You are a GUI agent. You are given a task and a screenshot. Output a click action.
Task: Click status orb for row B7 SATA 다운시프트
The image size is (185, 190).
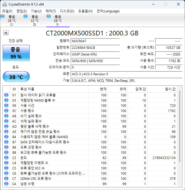pos(6,142)
